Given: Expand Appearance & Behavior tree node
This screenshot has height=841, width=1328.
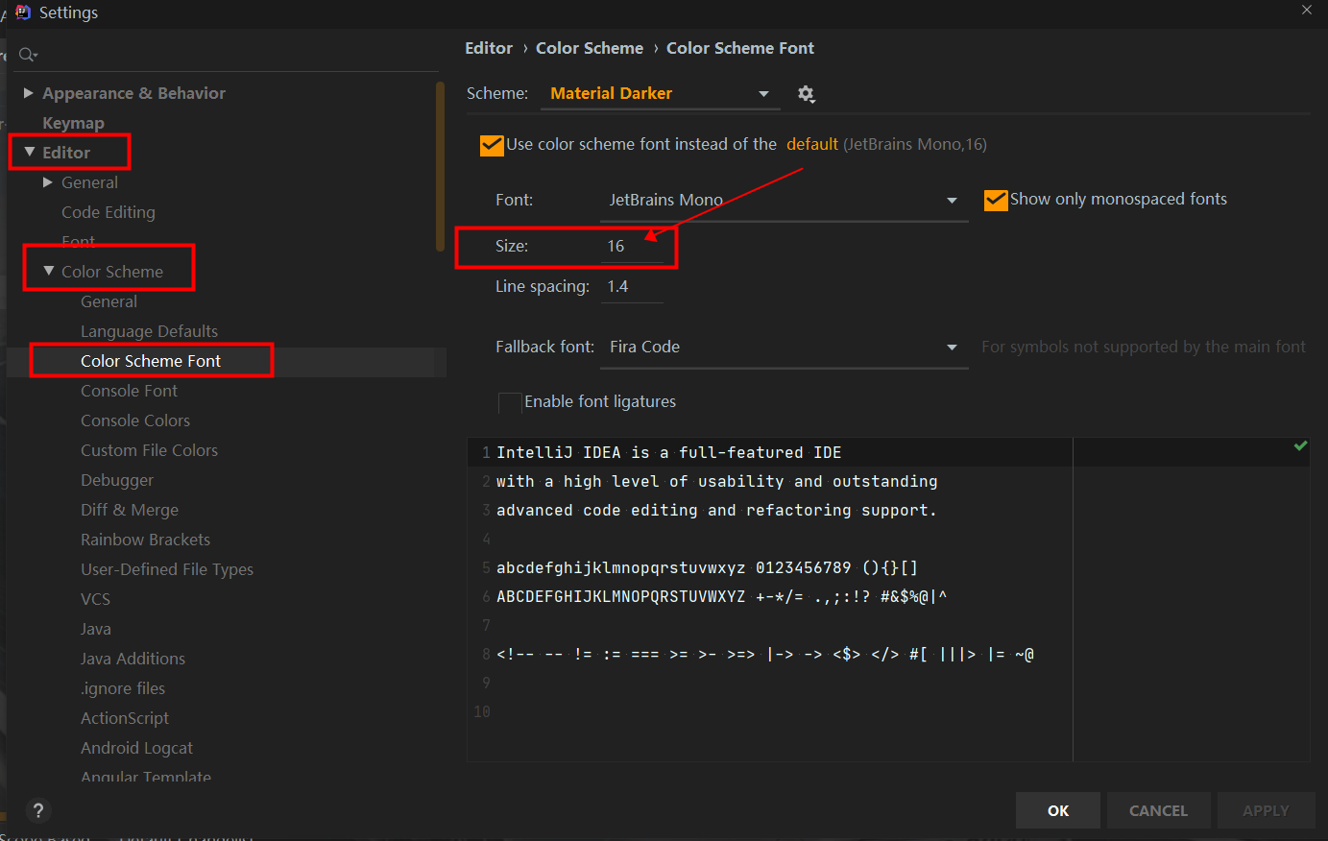Looking at the screenshot, I should coord(29,93).
